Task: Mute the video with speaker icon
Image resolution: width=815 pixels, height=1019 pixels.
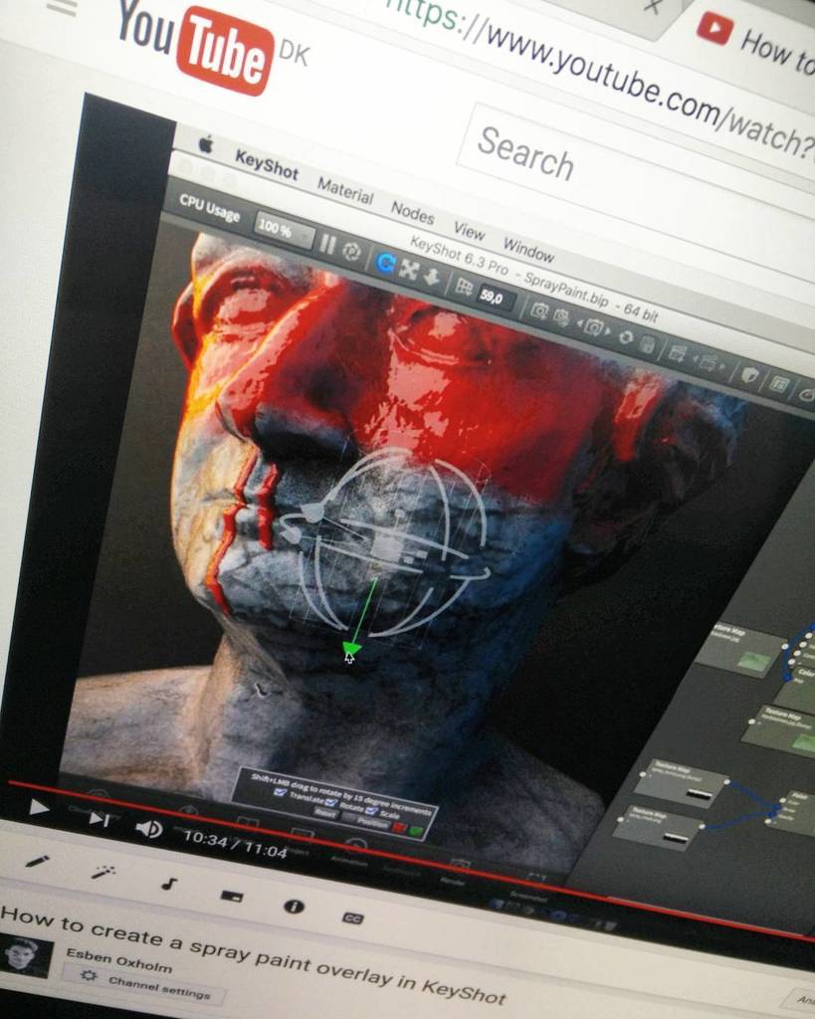Action: pyautogui.click(x=149, y=829)
